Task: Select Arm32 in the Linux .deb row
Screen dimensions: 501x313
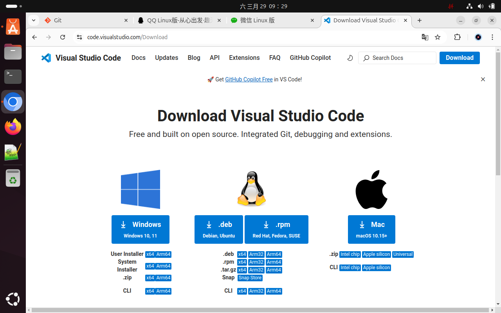Action: click(256, 254)
